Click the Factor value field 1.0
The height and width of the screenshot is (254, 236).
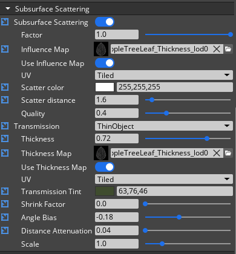pyautogui.click(x=117, y=34)
